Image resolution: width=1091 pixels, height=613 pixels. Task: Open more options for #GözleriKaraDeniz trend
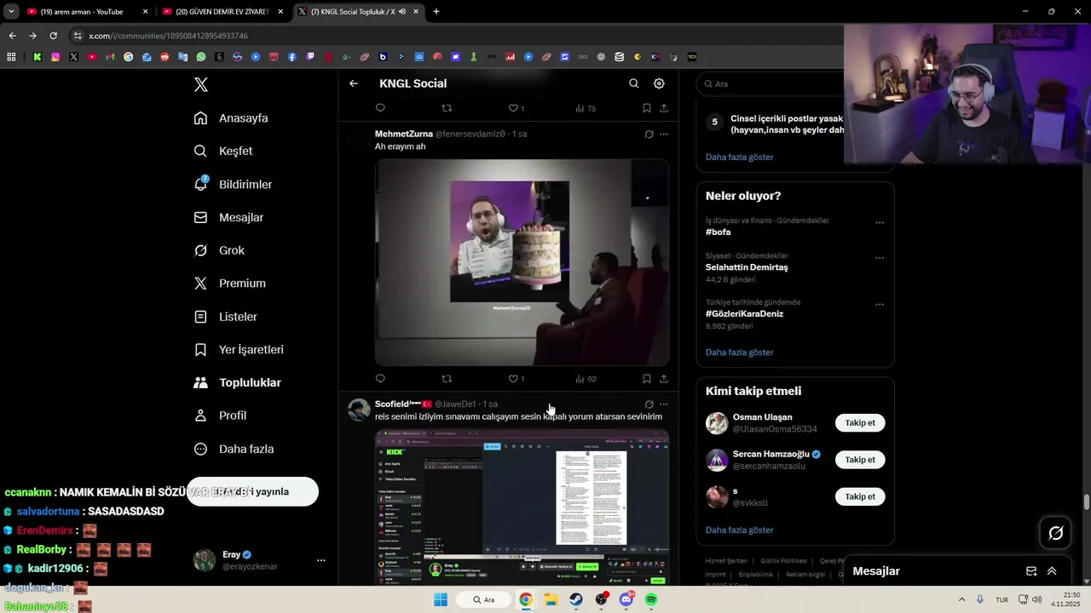[x=880, y=305]
